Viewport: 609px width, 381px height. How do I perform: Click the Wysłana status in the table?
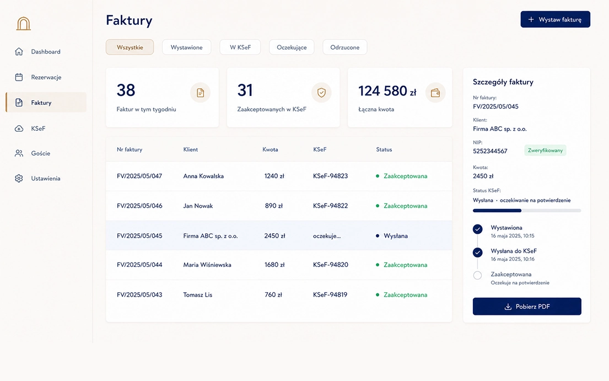click(392, 236)
